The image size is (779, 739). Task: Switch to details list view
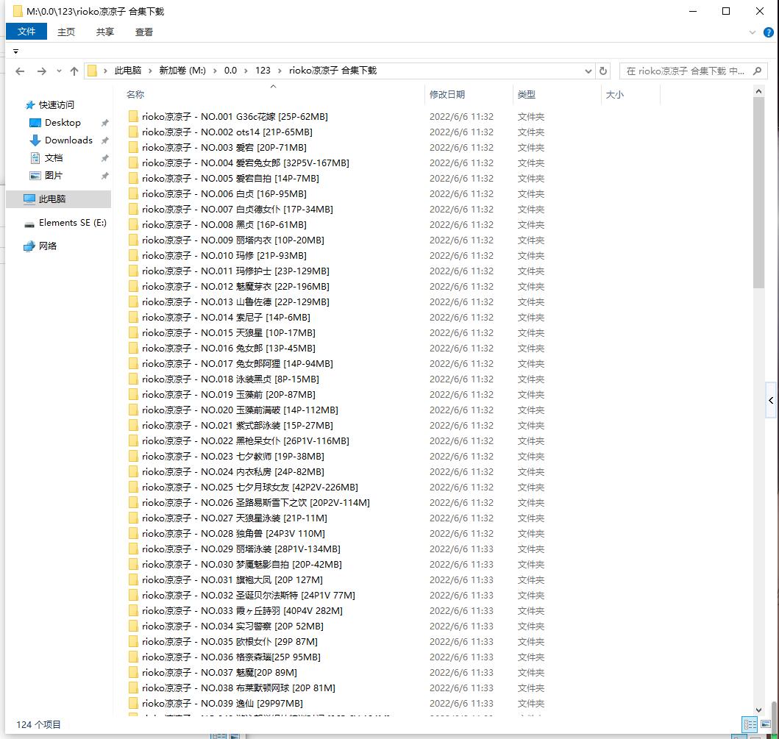point(750,724)
